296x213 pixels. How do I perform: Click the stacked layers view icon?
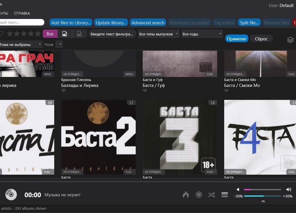(290, 40)
